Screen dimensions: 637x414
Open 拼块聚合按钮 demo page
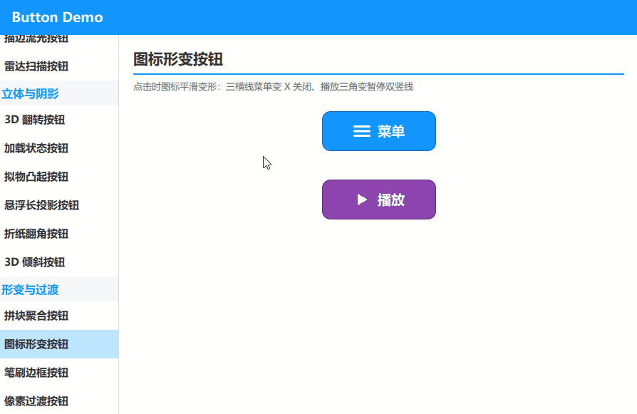pyautogui.click(x=59, y=316)
